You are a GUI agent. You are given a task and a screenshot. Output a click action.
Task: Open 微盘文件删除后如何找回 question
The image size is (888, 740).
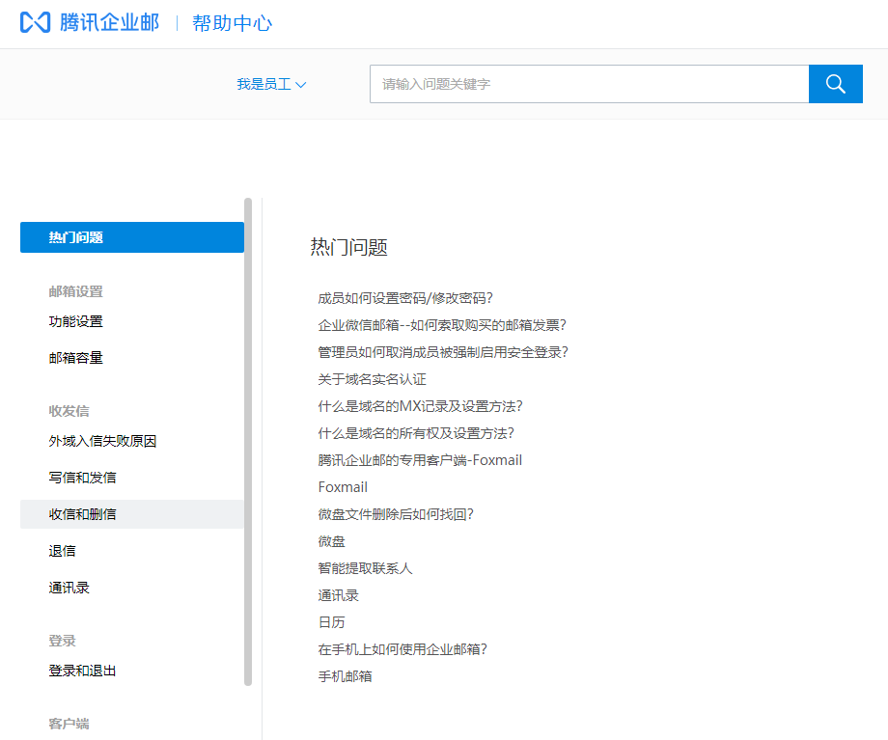point(396,514)
